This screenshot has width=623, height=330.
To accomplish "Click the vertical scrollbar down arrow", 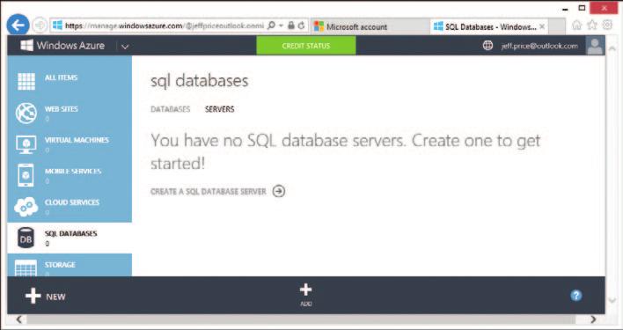I will click(612, 301).
